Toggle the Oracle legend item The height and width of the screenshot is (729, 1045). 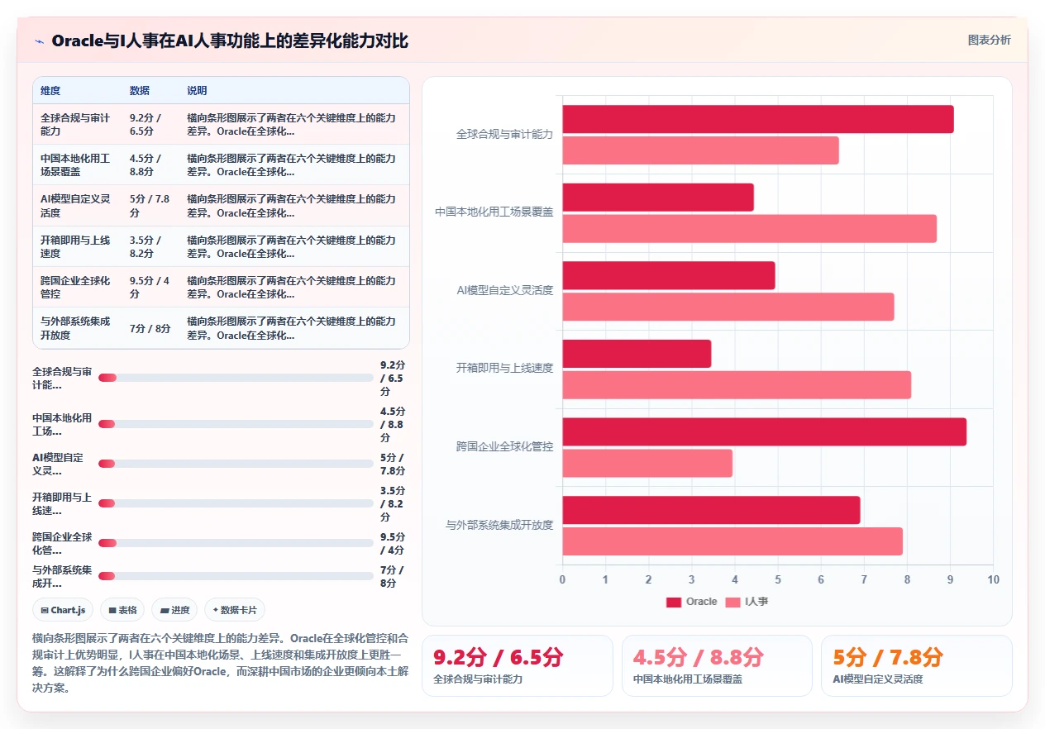pos(692,602)
